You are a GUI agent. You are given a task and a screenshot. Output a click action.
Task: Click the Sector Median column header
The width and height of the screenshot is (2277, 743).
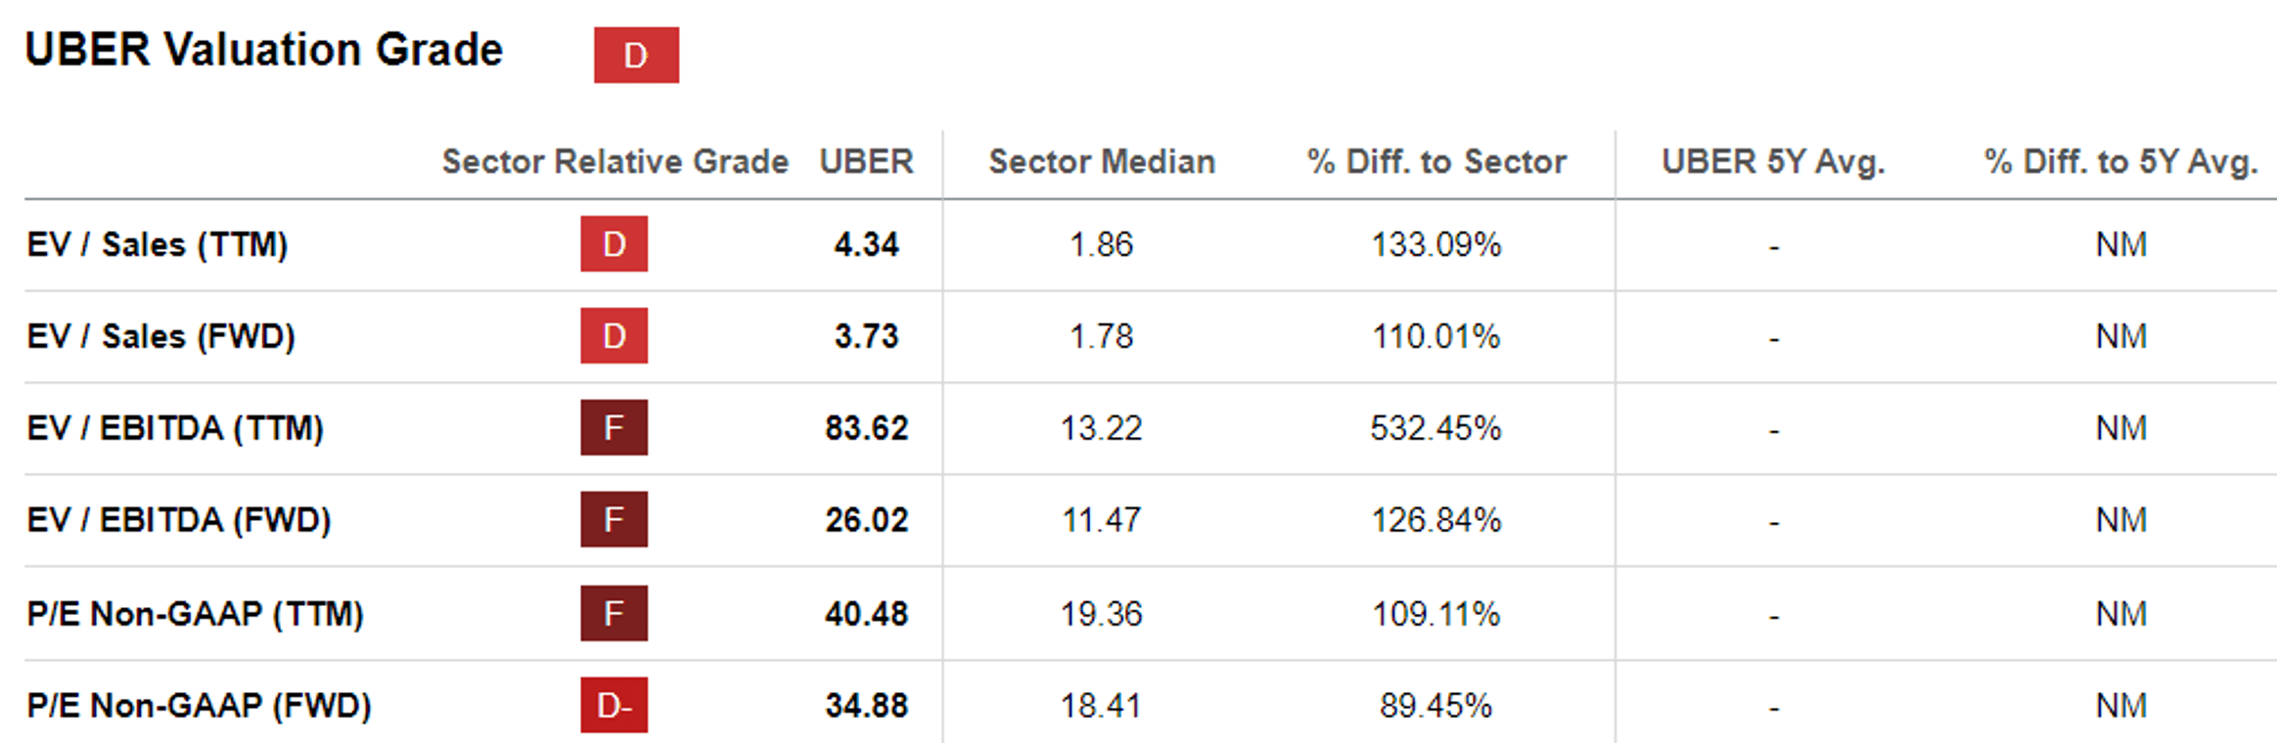(1102, 161)
